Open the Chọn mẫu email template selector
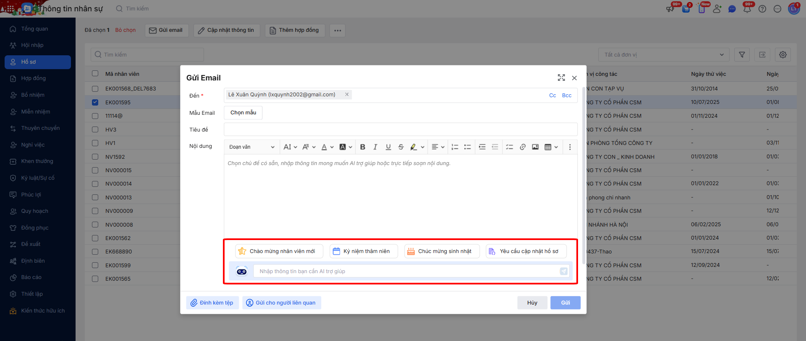 (243, 113)
